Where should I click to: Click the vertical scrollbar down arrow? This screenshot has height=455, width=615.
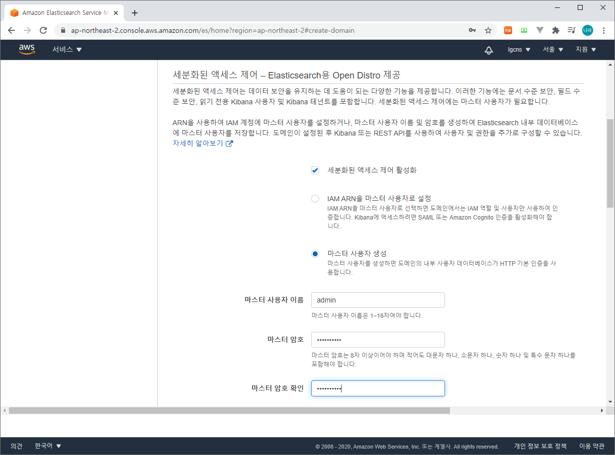611,401
